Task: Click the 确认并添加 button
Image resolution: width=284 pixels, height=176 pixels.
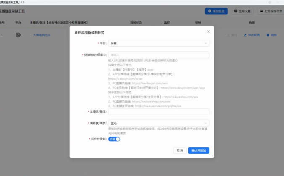Action: click(199, 150)
